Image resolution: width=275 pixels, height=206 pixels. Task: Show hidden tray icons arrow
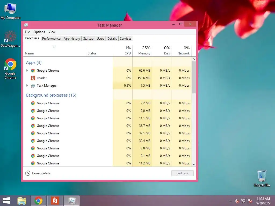pyautogui.click(x=230, y=201)
